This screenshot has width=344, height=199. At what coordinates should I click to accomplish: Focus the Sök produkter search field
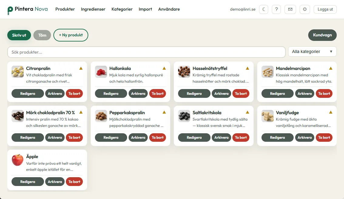pyautogui.click(x=146, y=52)
